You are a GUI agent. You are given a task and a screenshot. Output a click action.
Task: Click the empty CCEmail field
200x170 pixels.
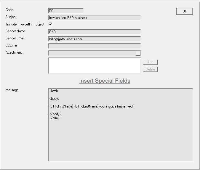tap(95, 46)
